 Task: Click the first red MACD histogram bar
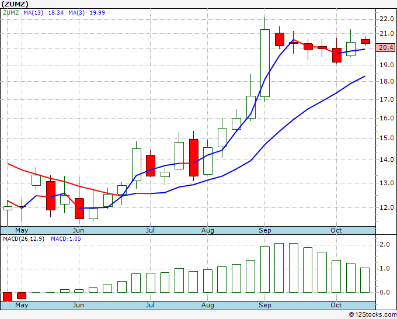click(x=8, y=296)
